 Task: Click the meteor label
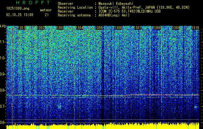(46, 10)
